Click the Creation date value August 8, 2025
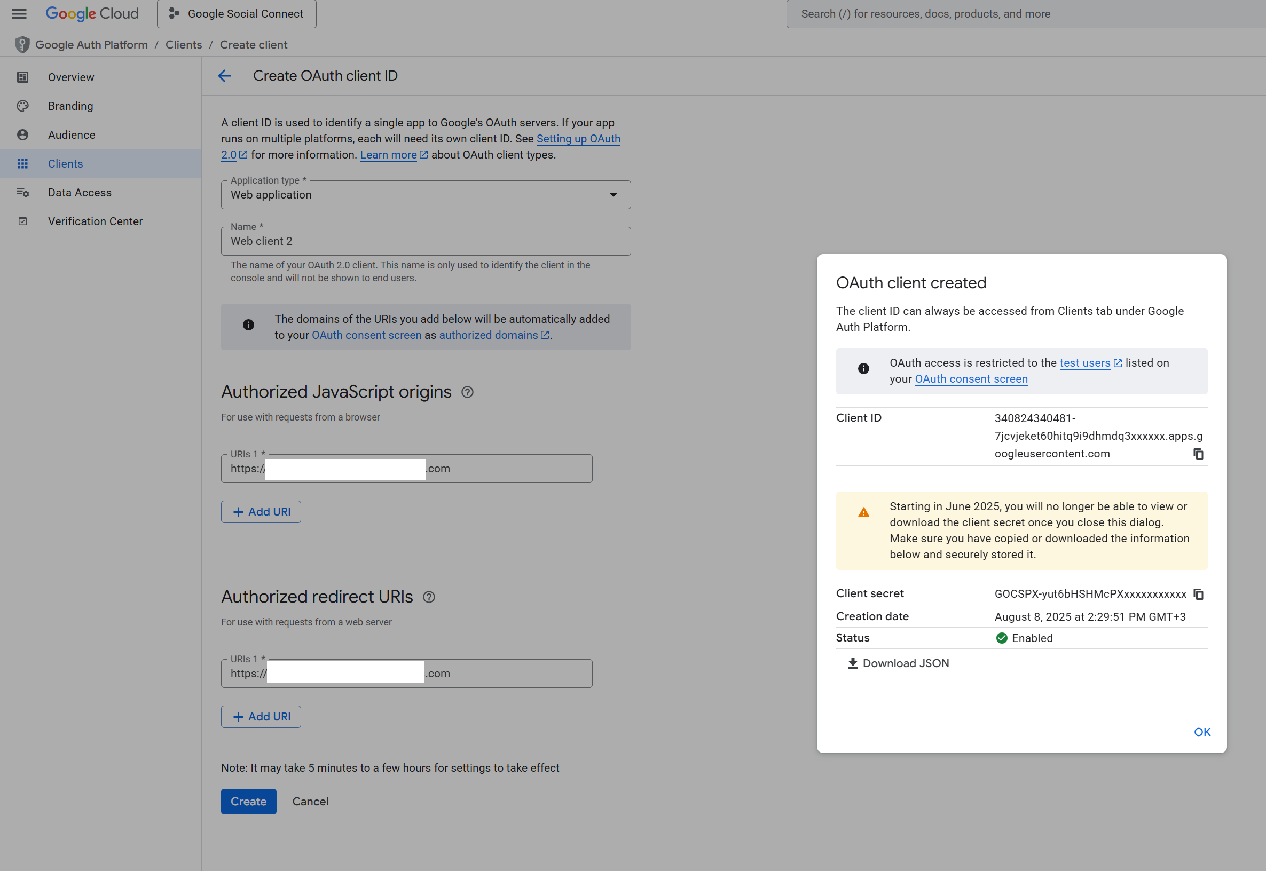This screenshot has width=1266, height=871. click(x=1090, y=617)
